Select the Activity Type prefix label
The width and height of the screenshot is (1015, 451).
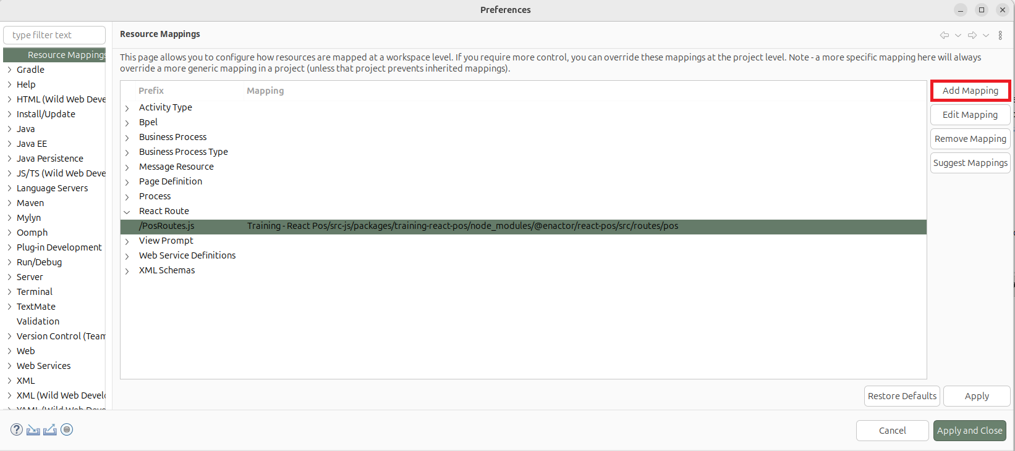(165, 107)
